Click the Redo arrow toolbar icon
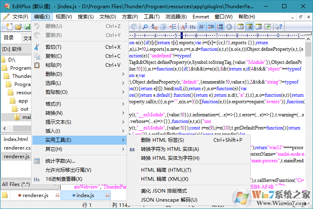Screen dimensions: 313x209 pos(134,26)
